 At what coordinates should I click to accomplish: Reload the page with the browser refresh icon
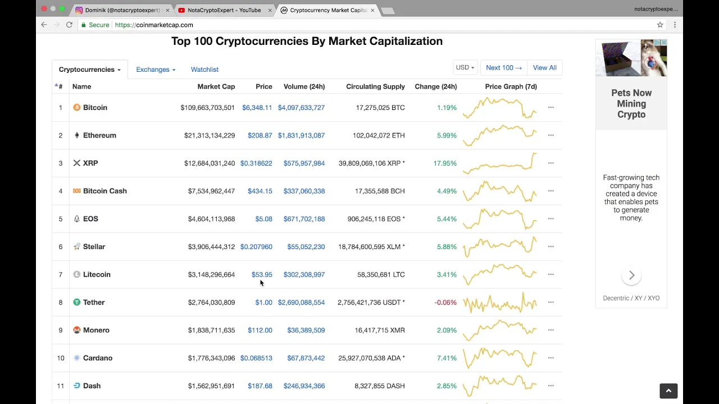[x=69, y=25]
